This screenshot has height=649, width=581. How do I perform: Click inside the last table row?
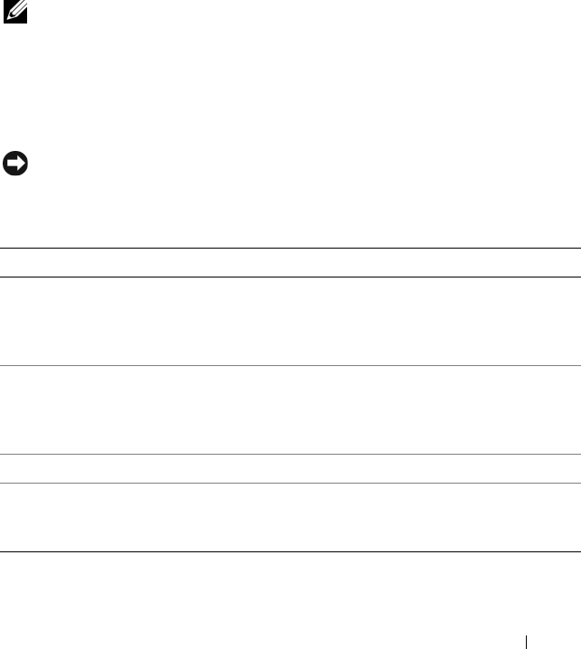290,516
